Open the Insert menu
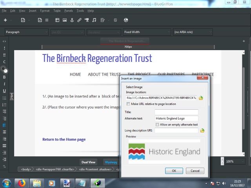251x188 pixels. (33, 11)
